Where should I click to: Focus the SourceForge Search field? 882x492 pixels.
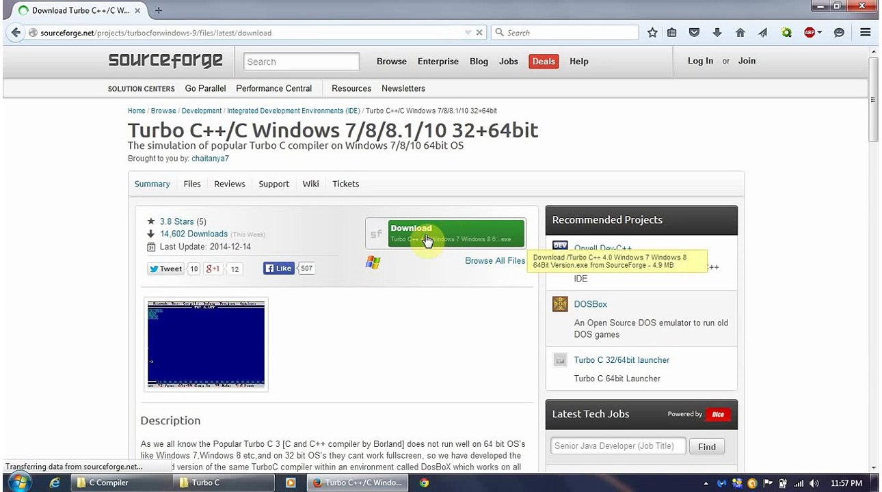[302, 61]
